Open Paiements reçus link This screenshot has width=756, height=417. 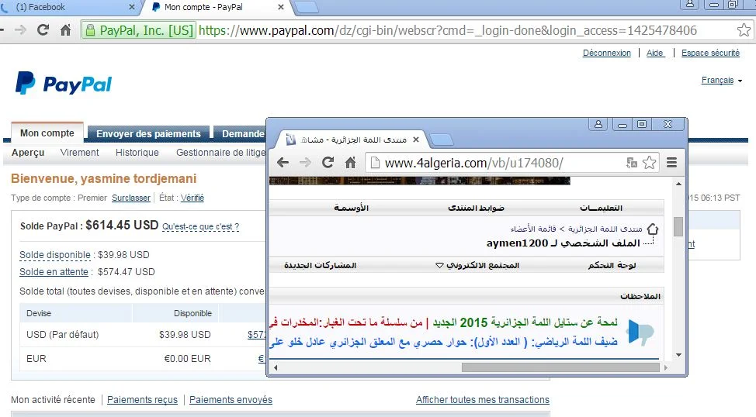pyautogui.click(x=142, y=400)
